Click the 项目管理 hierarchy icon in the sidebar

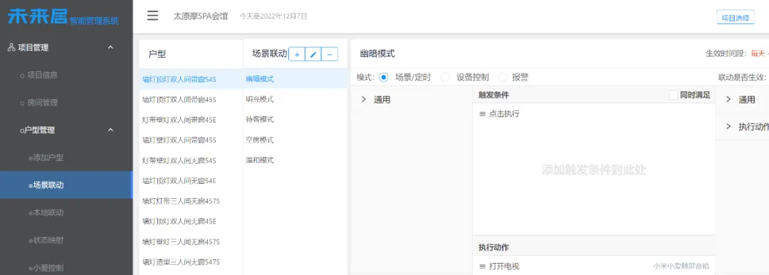11,48
